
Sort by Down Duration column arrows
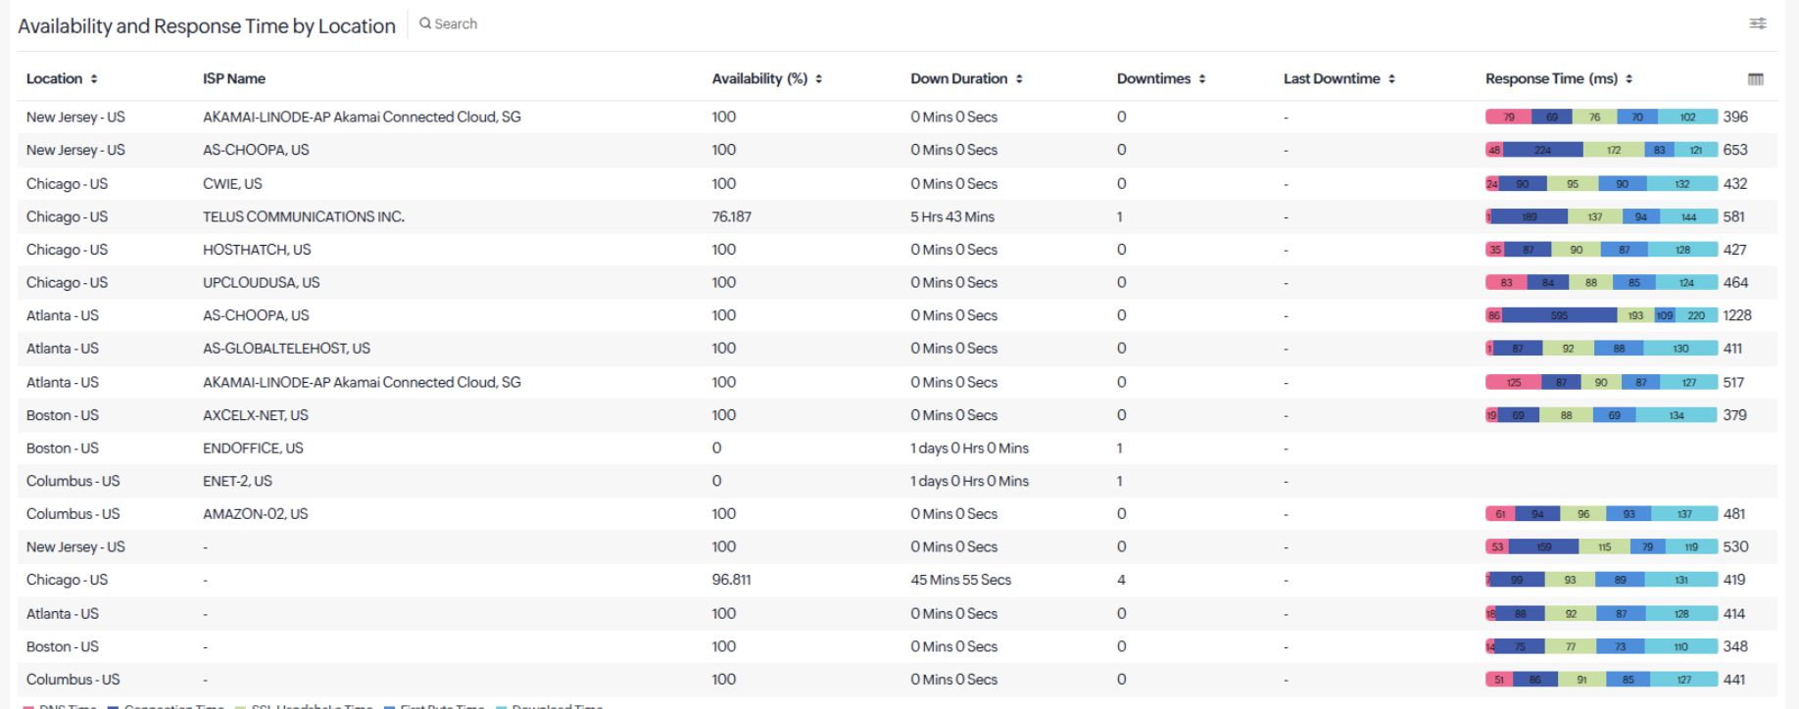[x=1019, y=79]
